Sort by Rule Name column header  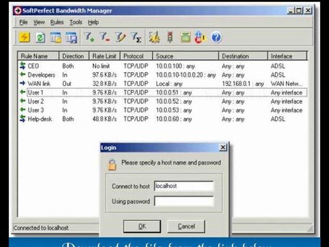click(38, 56)
